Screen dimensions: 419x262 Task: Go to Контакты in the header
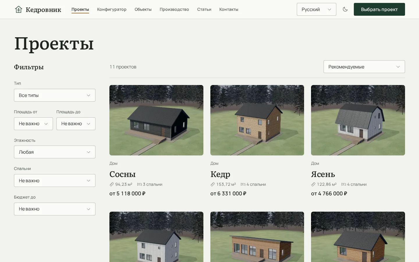click(x=229, y=9)
